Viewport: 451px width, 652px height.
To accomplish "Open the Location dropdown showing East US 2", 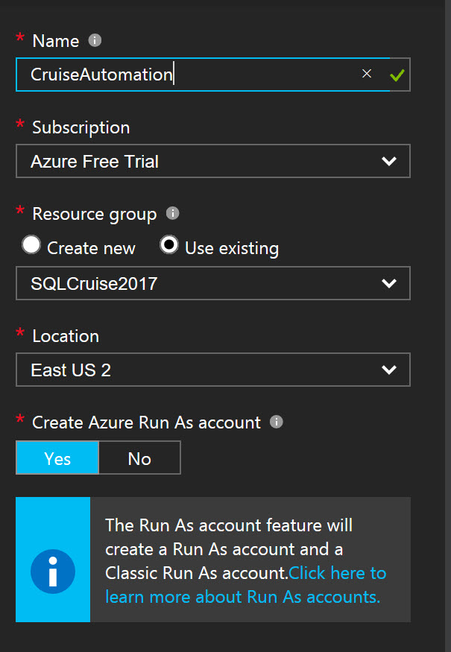I will click(x=212, y=370).
